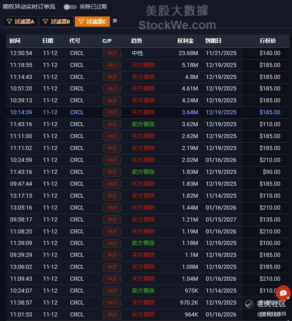Viewport: 292px width, 321px height.
Task: Click PUT badge in 09:47:44 row
Action: [112, 184]
